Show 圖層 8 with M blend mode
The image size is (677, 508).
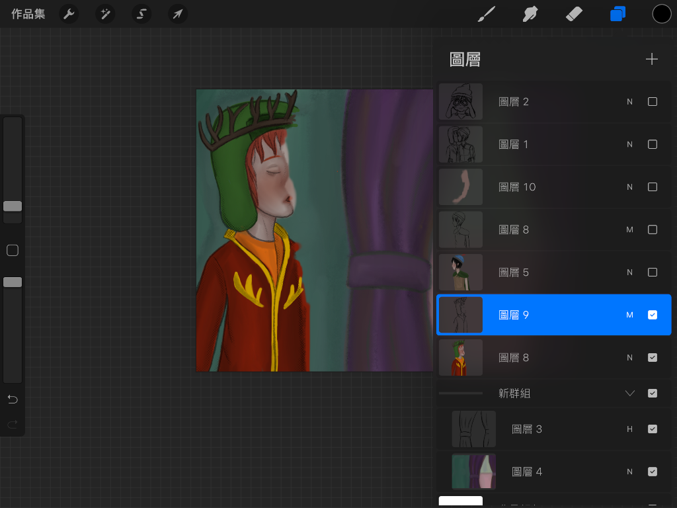653,230
